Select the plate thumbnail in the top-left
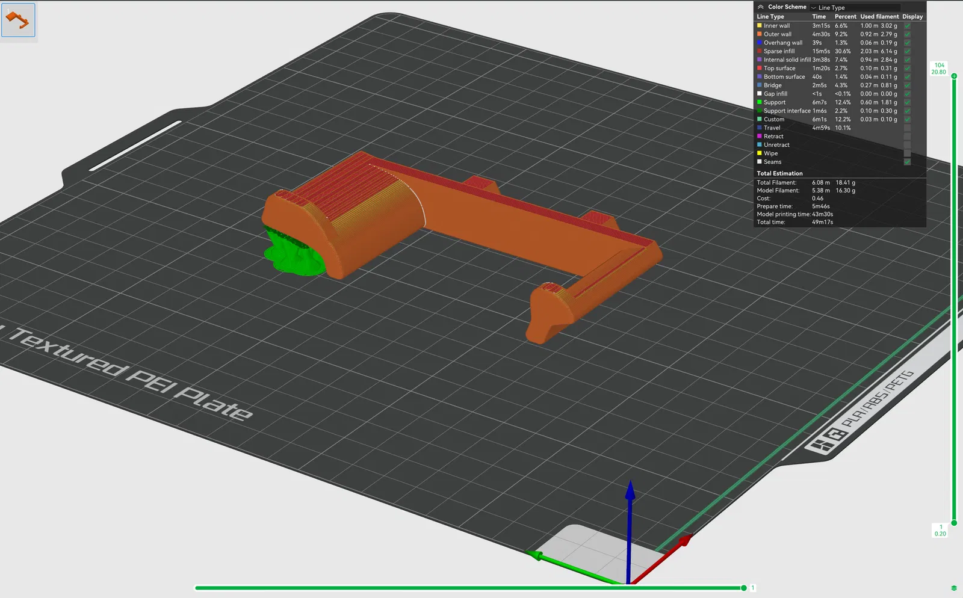The height and width of the screenshot is (598, 963). (x=18, y=20)
